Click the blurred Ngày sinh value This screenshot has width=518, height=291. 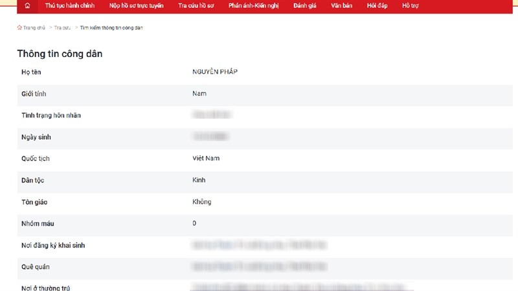point(210,136)
